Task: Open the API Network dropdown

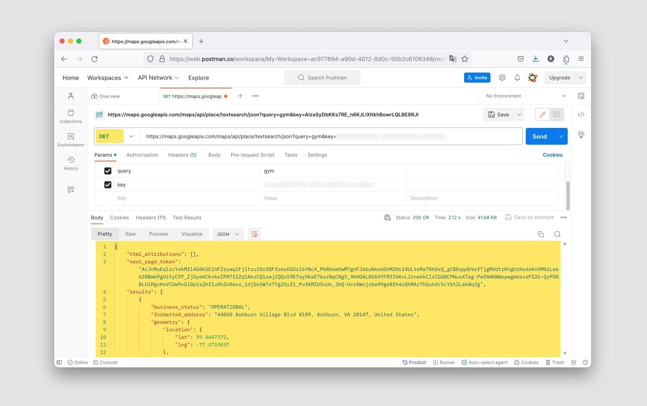Action: tap(158, 78)
